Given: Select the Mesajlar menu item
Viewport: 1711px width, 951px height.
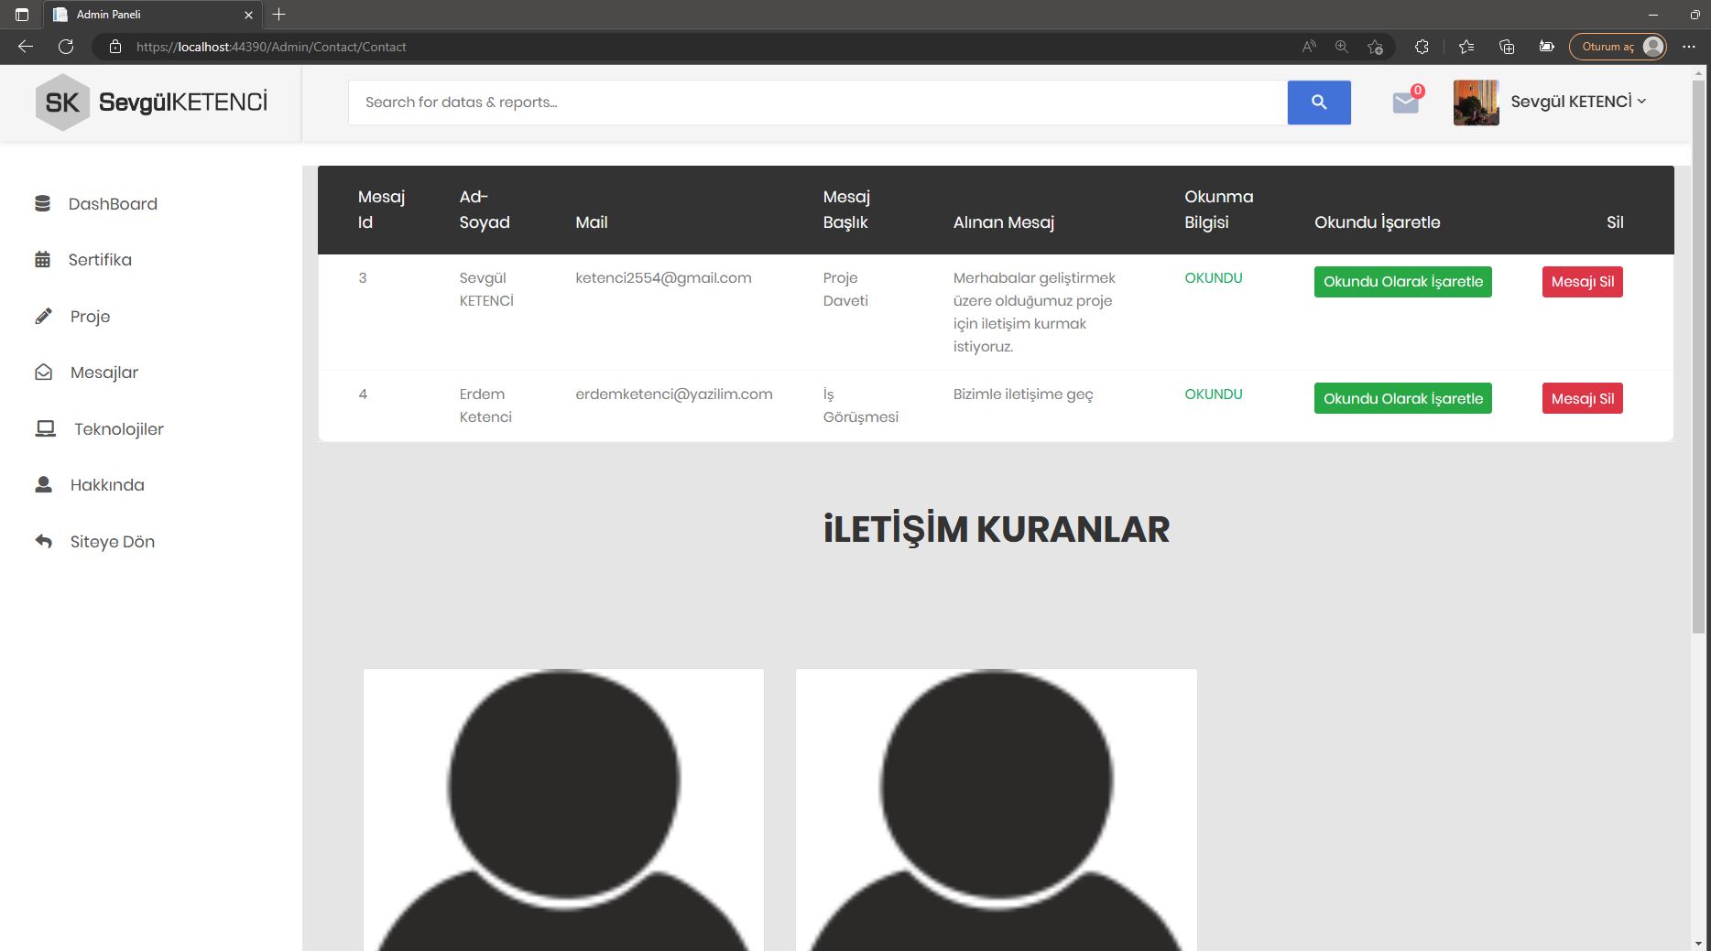Looking at the screenshot, I should (104, 373).
